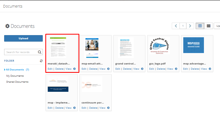Click the blue Upload button

(23, 38)
